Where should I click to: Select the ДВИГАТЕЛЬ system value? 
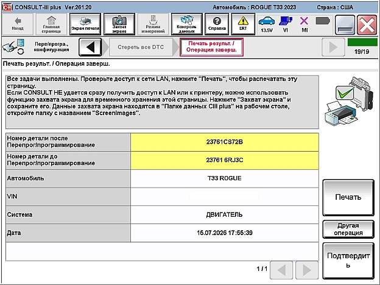point(225,215)
